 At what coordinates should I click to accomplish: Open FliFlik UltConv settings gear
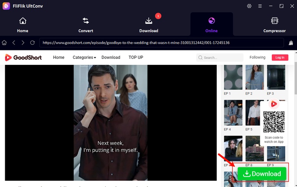tap(249, 6)
